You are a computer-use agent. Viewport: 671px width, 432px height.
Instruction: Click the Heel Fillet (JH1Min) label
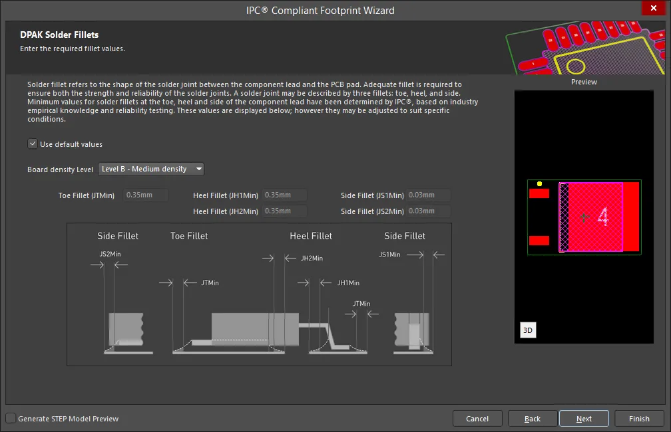point(226,195)
